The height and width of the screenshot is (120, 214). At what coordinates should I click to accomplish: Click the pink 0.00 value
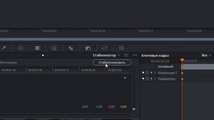coord(111,107)
